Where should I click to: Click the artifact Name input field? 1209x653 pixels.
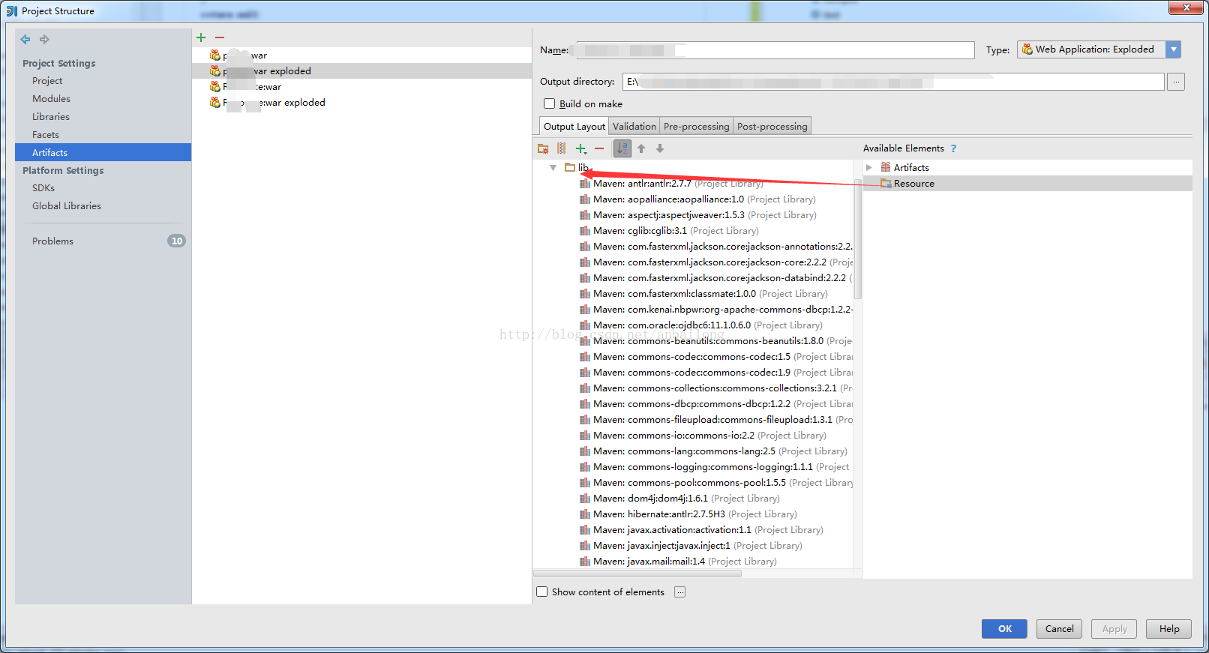[x=775, y=50]
